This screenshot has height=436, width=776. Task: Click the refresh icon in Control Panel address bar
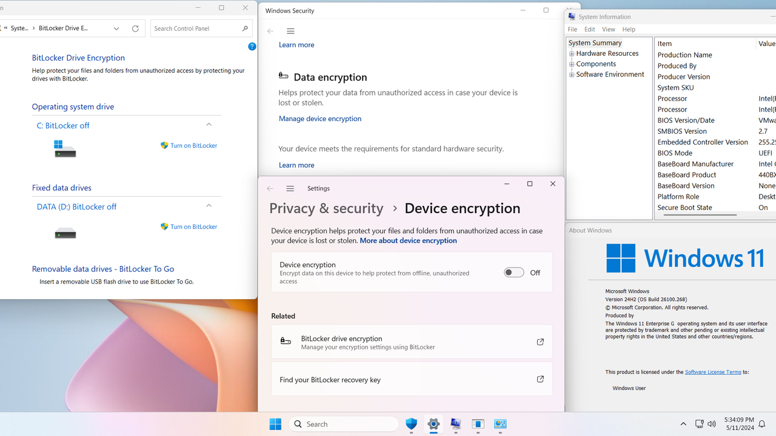(135, 28)
